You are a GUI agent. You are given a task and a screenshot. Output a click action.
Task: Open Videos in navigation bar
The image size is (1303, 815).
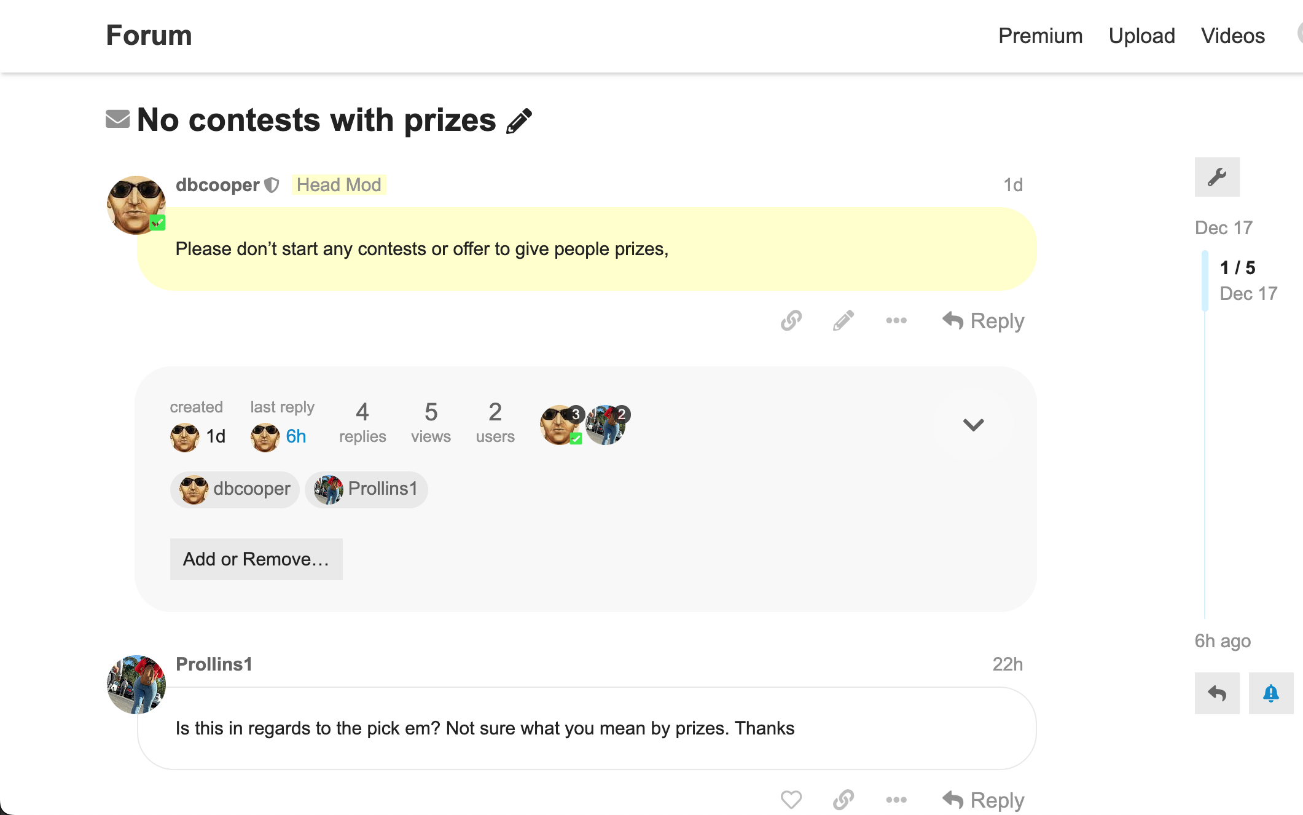coord(1232,36)
